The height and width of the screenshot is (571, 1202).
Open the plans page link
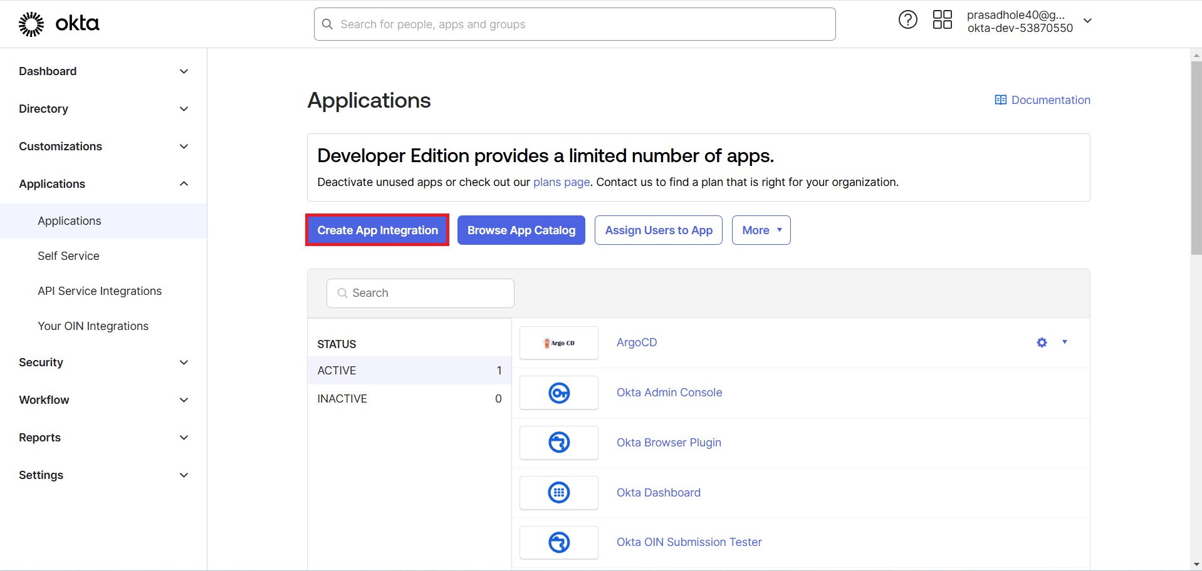(x=561, y=182)
